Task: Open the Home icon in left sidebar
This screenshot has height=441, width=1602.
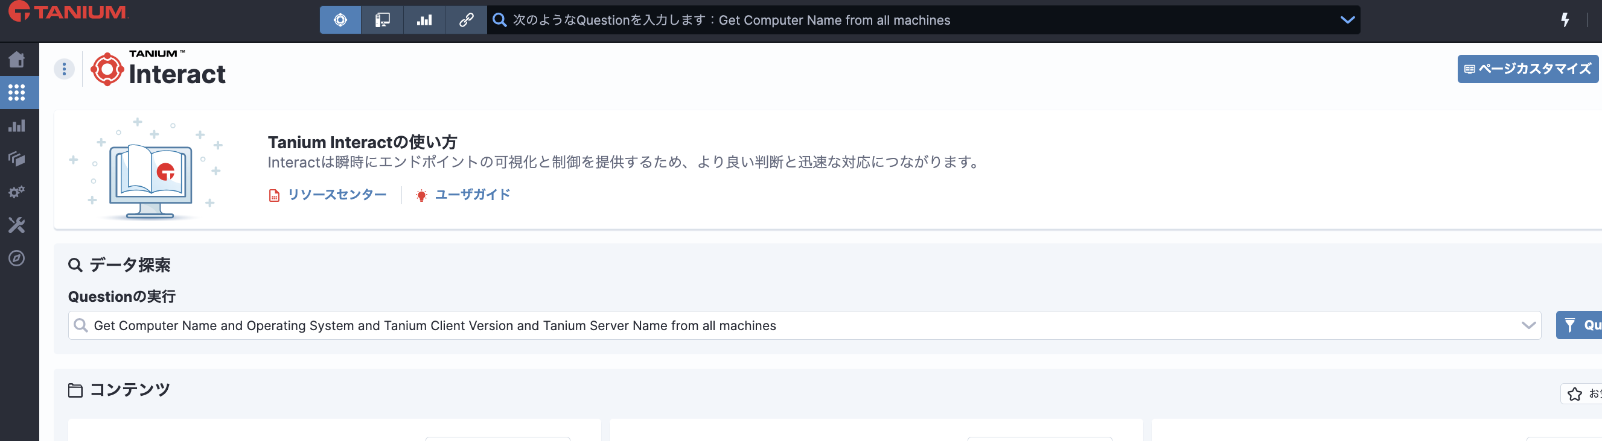Action: click(17, 59)
